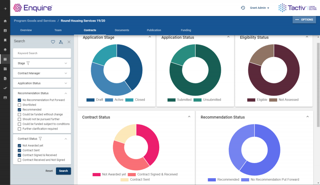Switch to the Publication tab
This screenshot has height=185, width=320.
coord(154,30)
